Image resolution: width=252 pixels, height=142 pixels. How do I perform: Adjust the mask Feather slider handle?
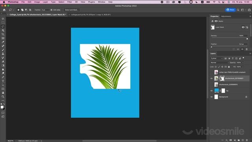click(211, 47)
